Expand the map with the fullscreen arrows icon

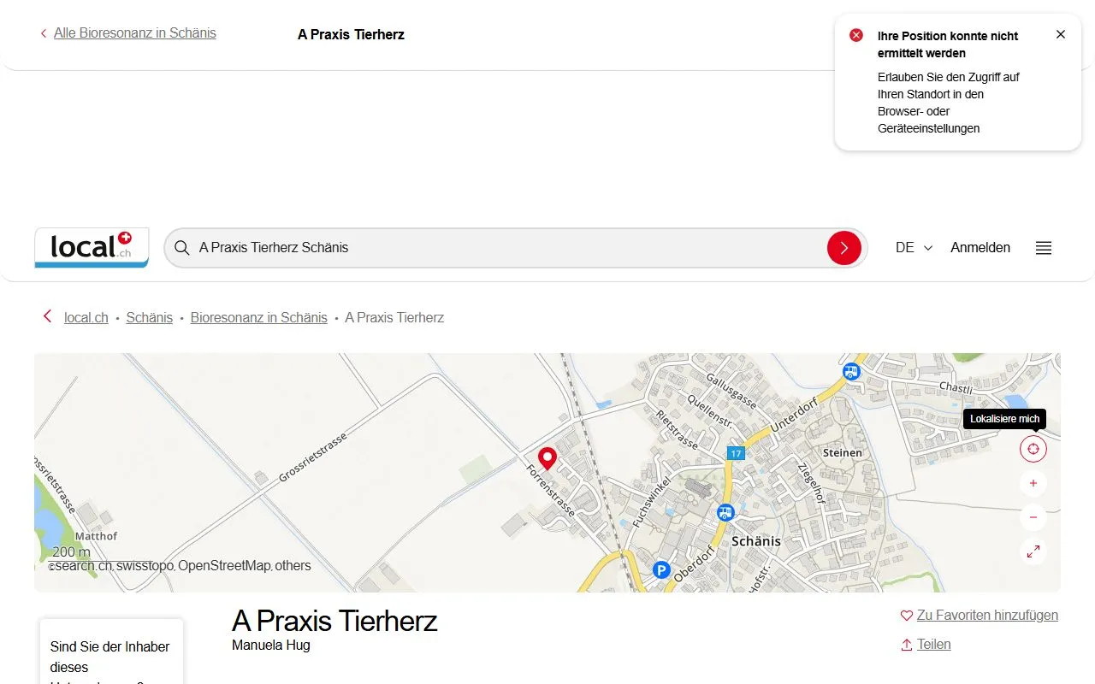pyautogui.click(x=1033, y=551)
